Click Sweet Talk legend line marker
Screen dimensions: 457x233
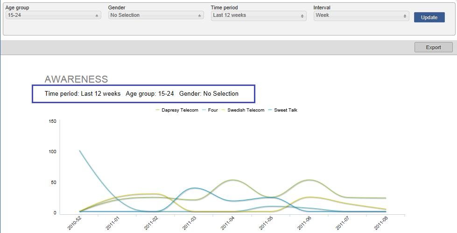[270, 110]
